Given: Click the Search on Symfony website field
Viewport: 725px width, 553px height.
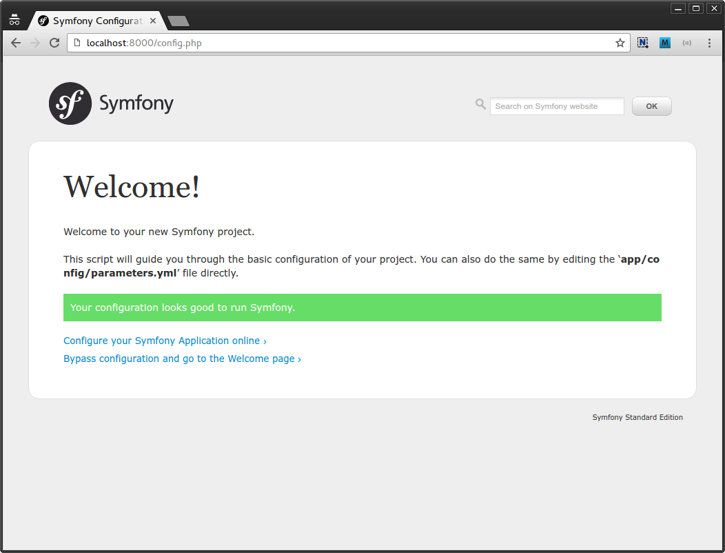Looking at the screenshot, I should click(557, 106).
